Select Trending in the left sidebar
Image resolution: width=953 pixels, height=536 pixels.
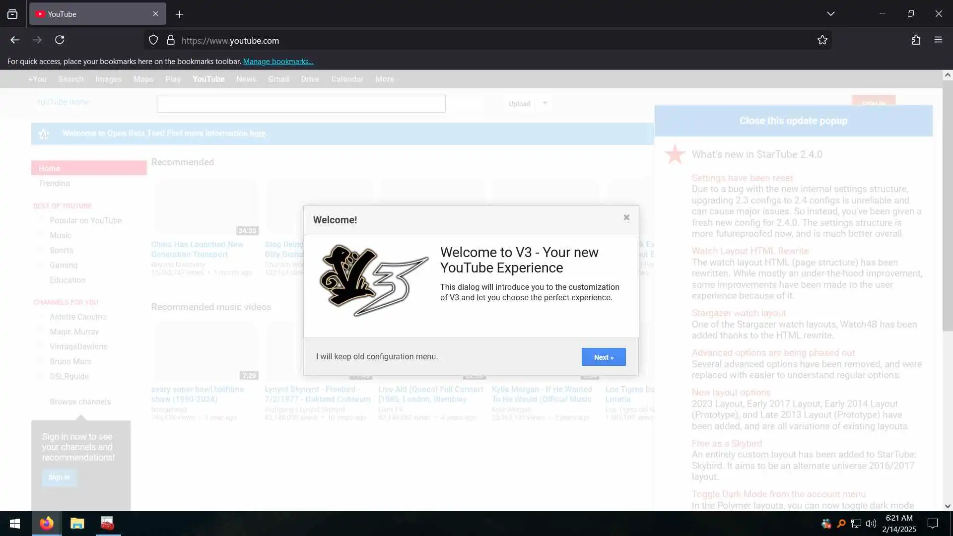[x=54, y=183]
